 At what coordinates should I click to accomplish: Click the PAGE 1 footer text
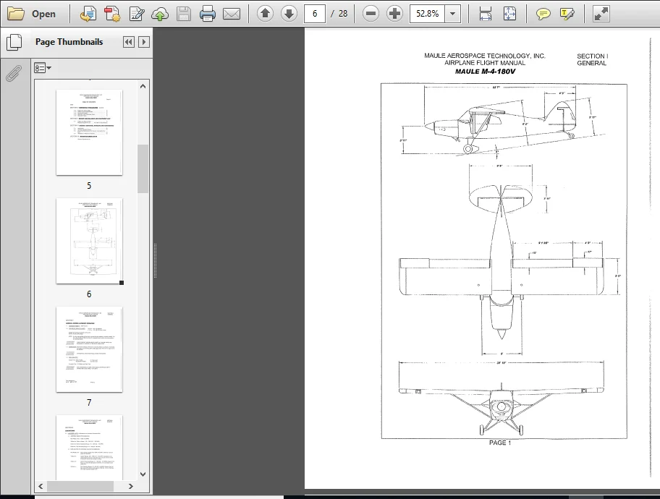(x=499, y=443)
